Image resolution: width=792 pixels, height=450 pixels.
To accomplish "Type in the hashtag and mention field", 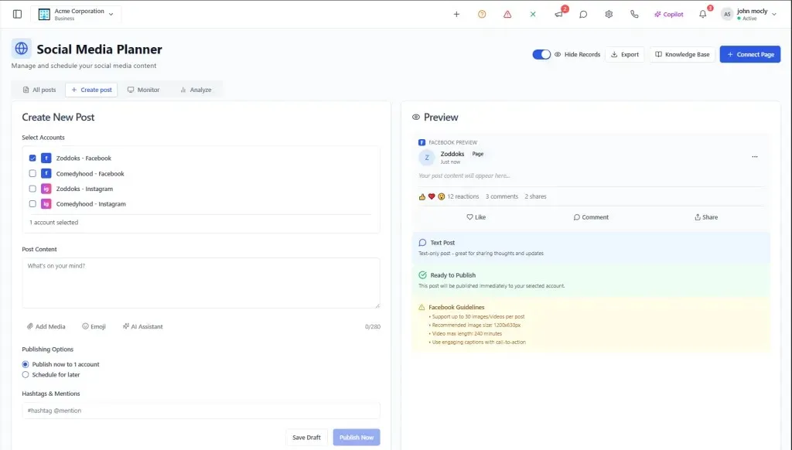I will click(x=200, y=410).
